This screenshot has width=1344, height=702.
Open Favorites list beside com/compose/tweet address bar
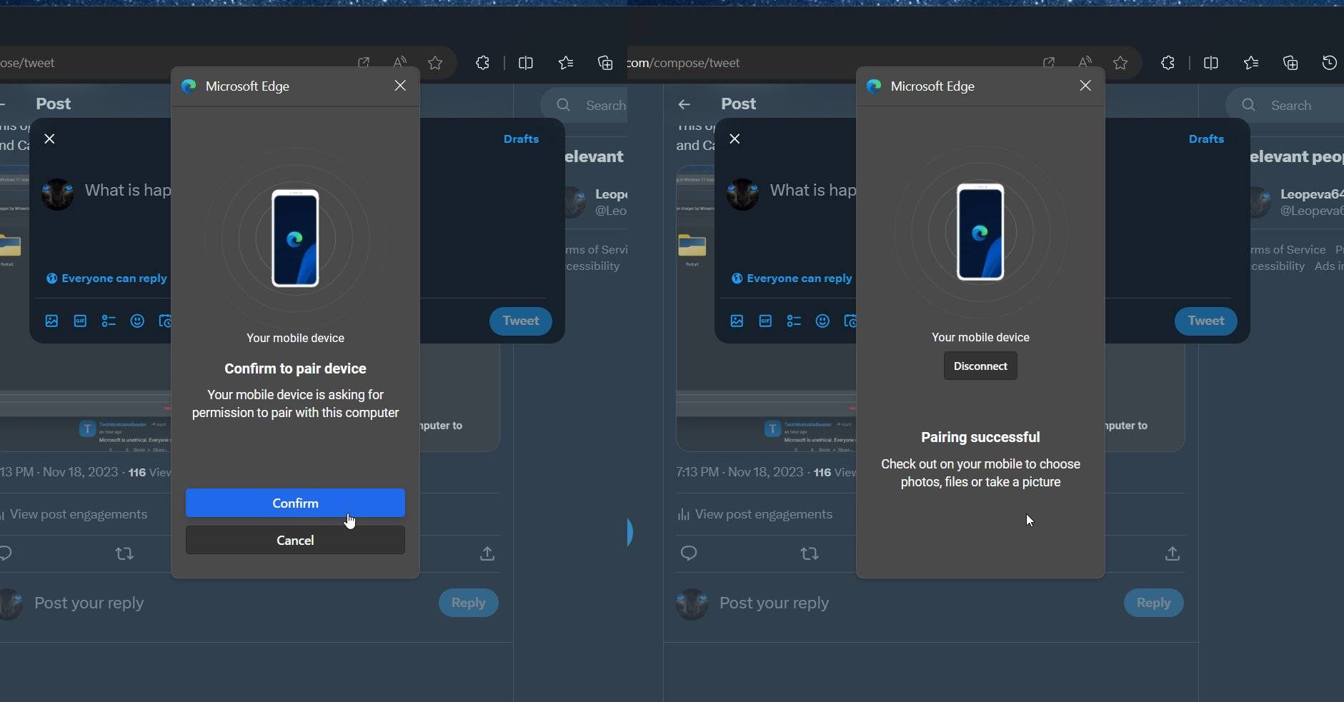[1251, 63]
